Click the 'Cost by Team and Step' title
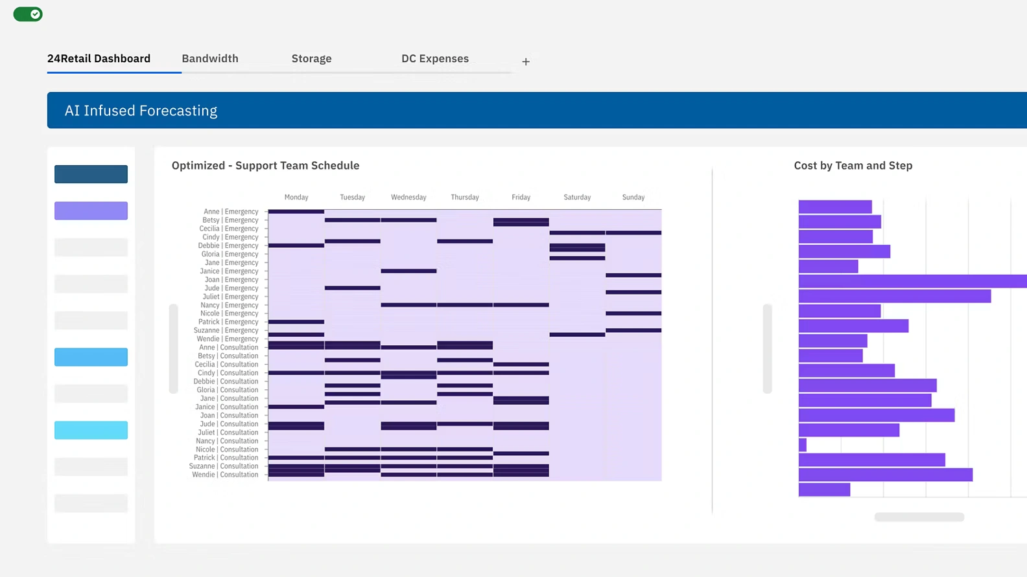This screenshot has height=577, width=1027. tap(853, 165)
